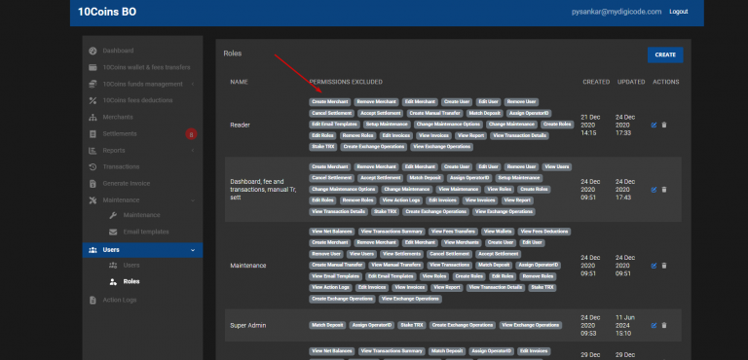
Task: Click the Maintenance sub-item wrench icon
Action: coord(113,215)
